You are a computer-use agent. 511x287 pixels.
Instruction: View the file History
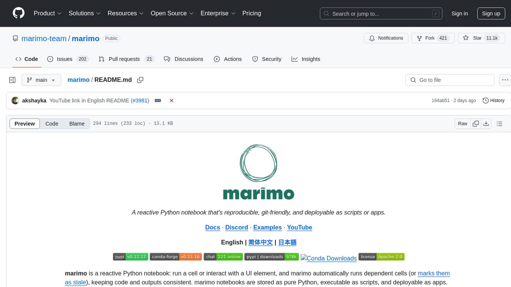point(493,100)
